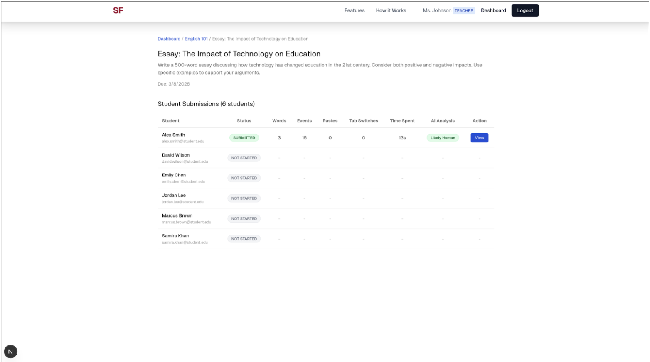Click Alex Smith's word count 3
The width and height of the screenshot is (650, 362).
coord(279,138)
